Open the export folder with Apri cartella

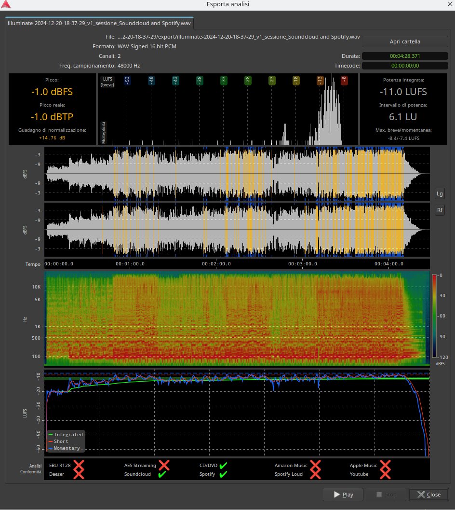click(404, 41)
